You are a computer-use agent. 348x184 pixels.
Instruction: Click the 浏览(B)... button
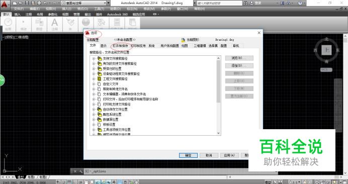pyautogui.click(x=239, y=58)
